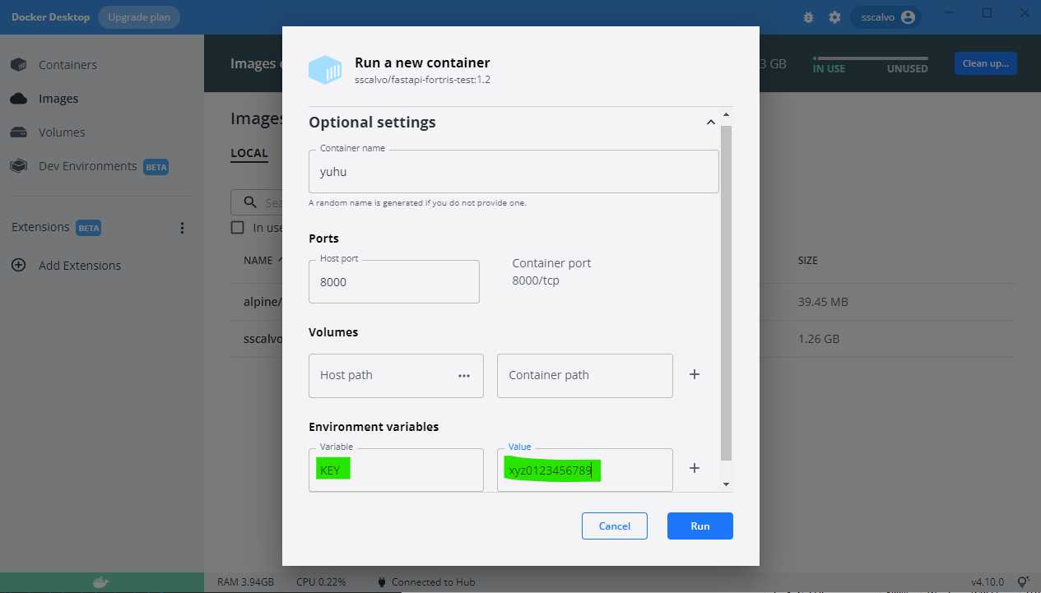The width and height of the screenshot is (1041, 593).
Task: Add another environment variable plus icon
Action: click(x=695, y=468)
